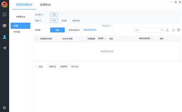Screen dimensions: 182x112
Task: Tick the table header select checkbox
Action: (x=37, y=38)
